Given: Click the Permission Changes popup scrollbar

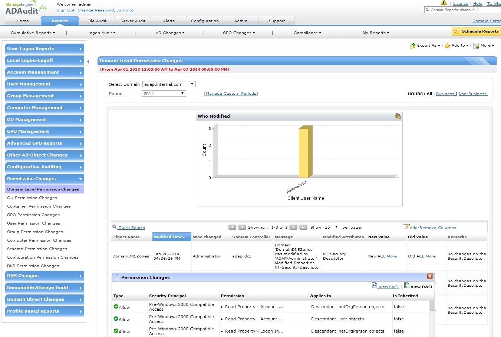Looking at the screenshot, I should pos(432,306).
